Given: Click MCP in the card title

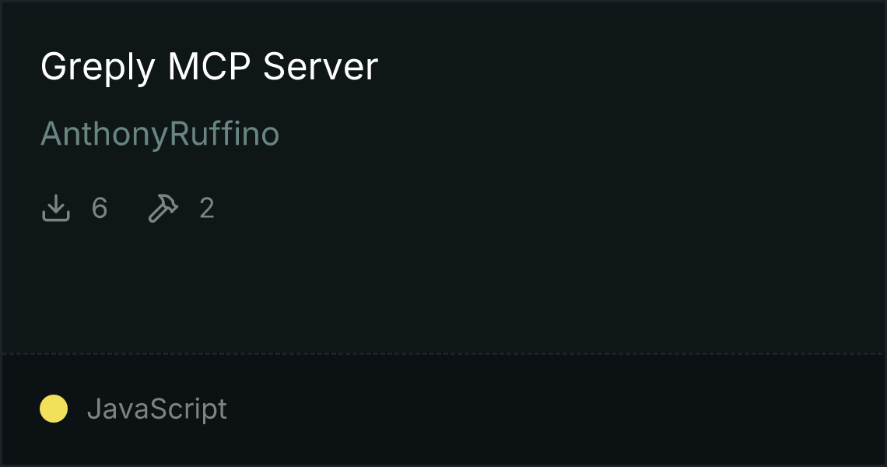Looking at the screenshot, I should [209, 67].
